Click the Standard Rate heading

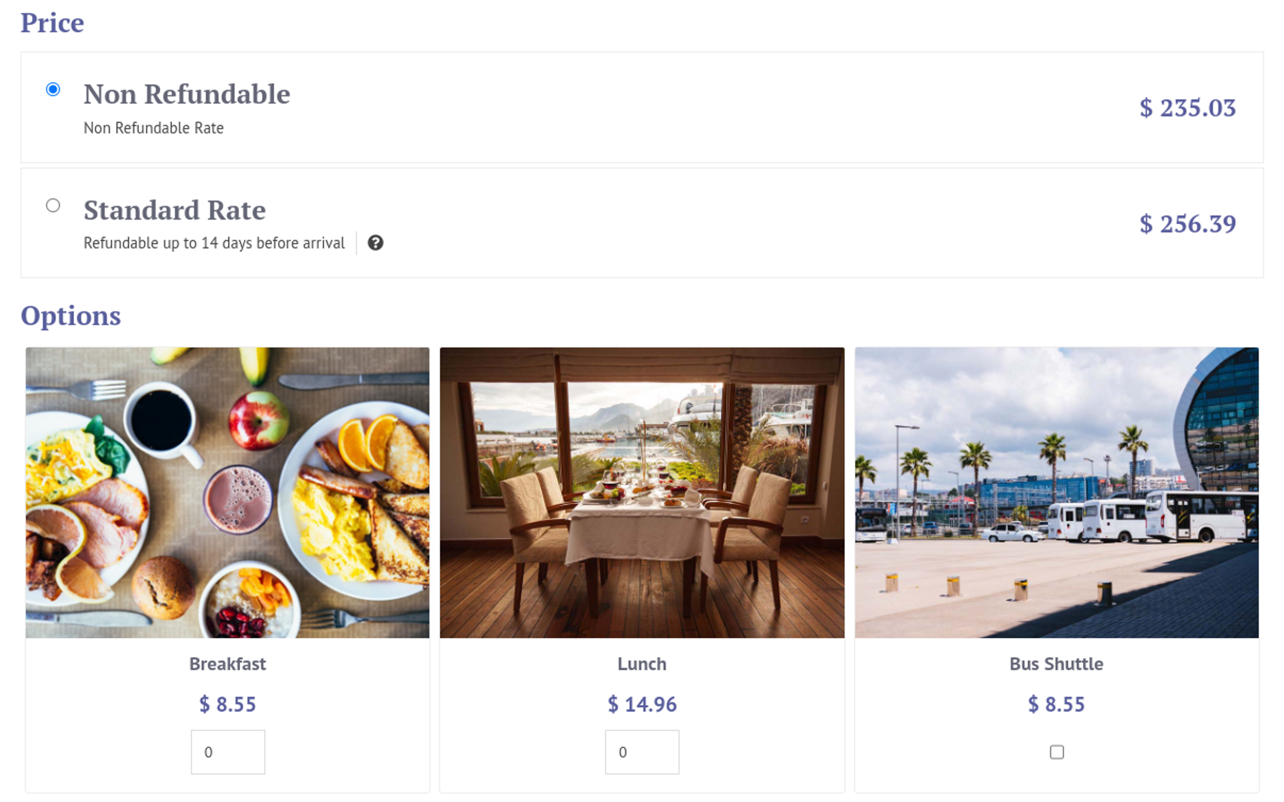[175, 211]
